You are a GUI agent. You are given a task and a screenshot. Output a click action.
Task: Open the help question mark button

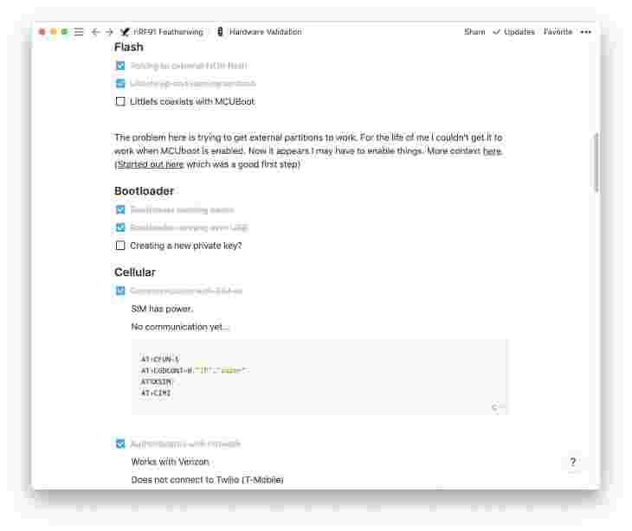point(573,462)
